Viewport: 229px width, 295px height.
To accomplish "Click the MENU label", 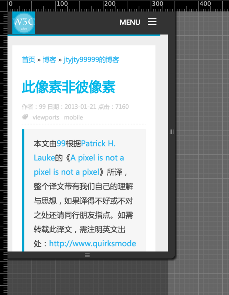I will tap(130, 22).
